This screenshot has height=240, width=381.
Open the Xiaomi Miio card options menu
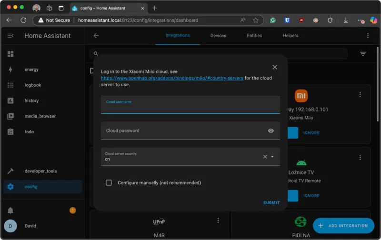tap(360, 94)
